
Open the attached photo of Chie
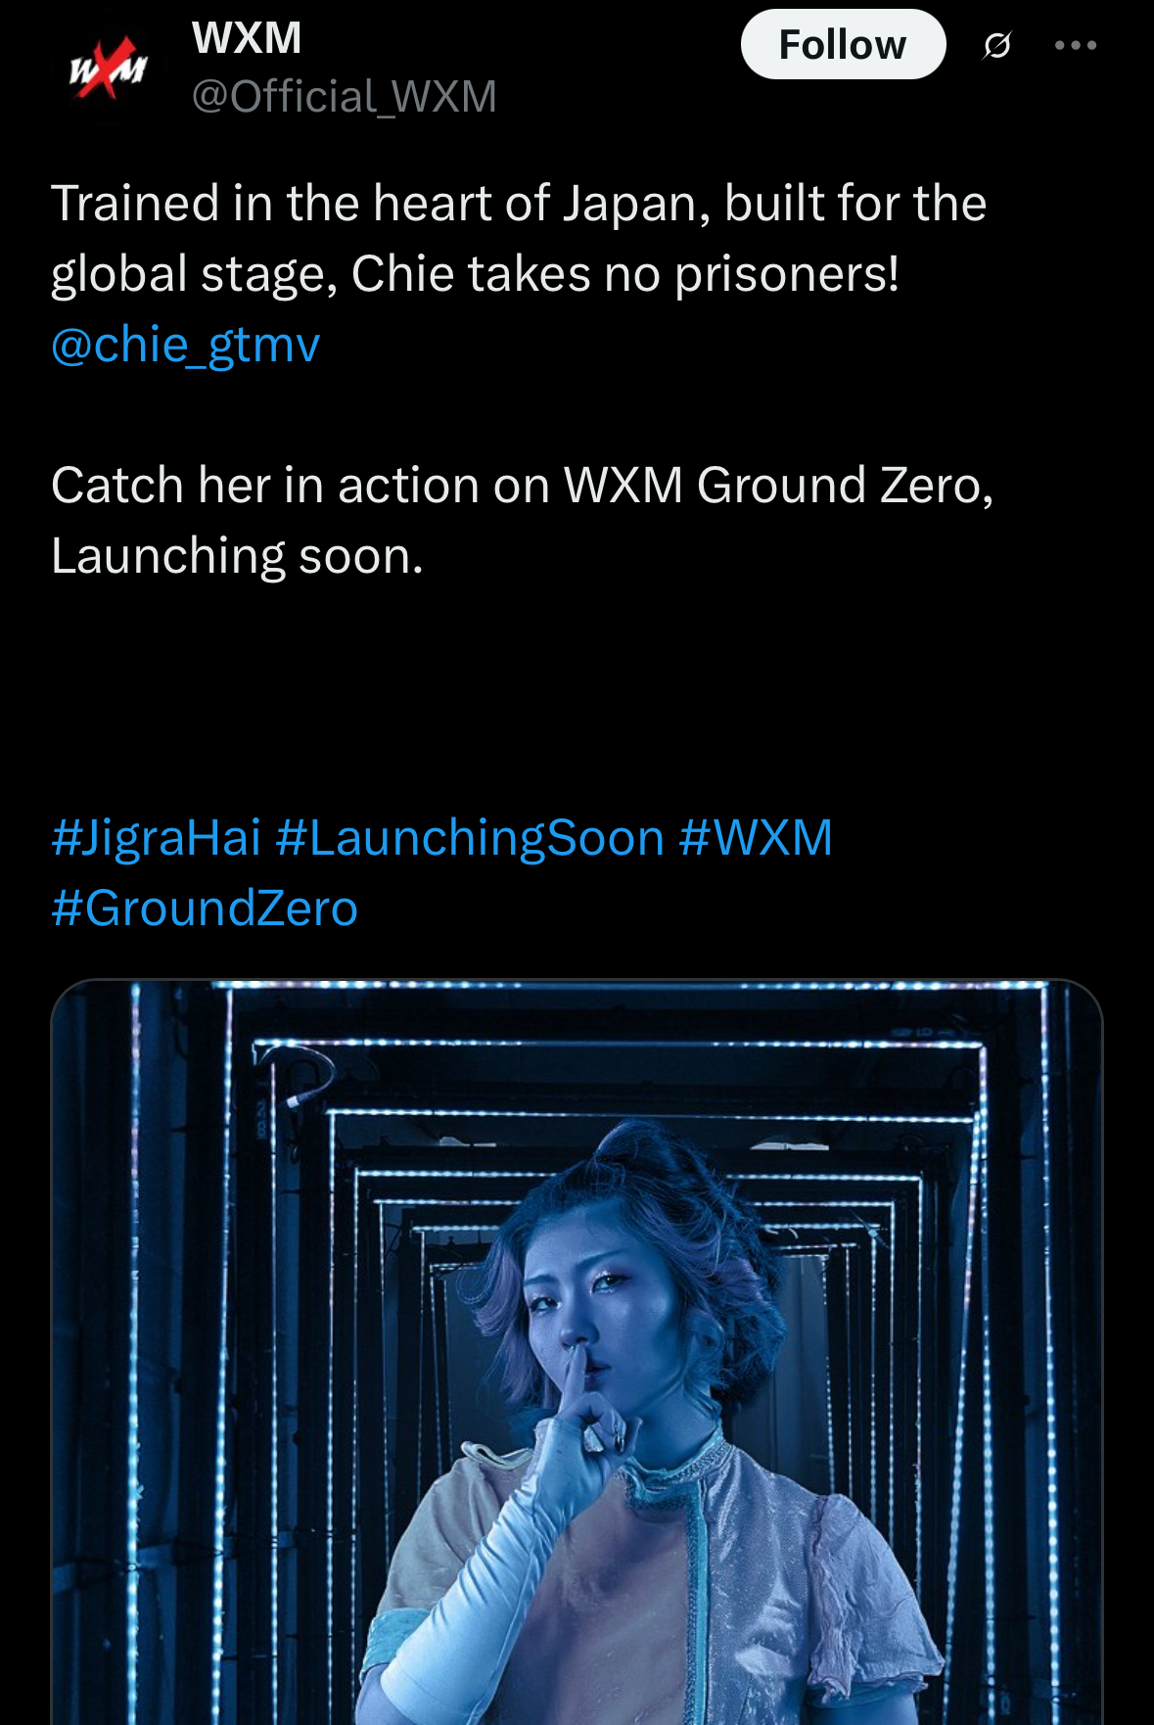[577, 1352]
